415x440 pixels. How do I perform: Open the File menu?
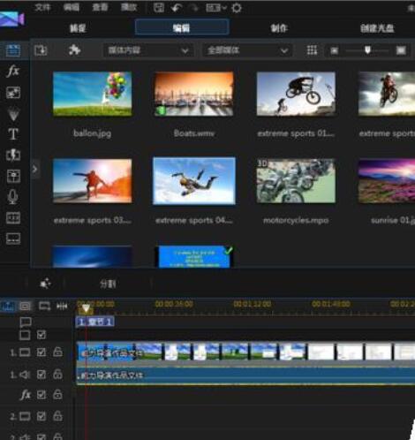point(42,7)
